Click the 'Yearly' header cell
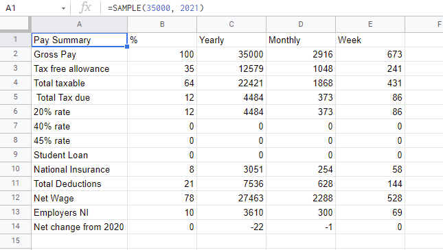443x250 pixels. 231,40
